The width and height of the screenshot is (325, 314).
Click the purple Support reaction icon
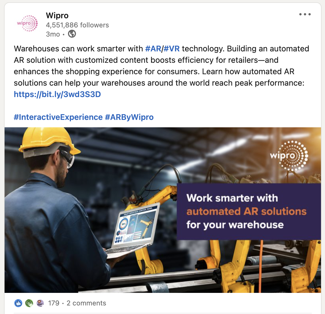tap(40, 303)
